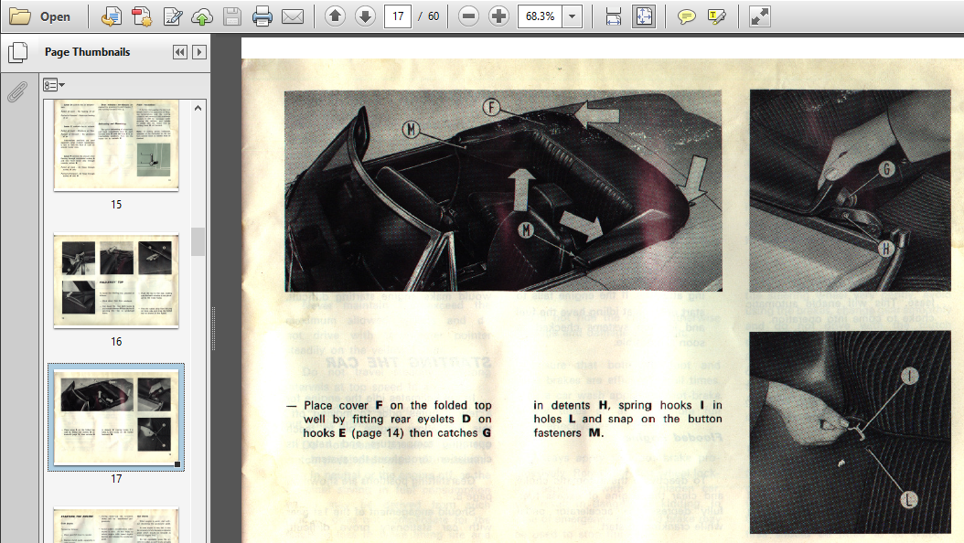Click the large convertible car photo

tap(503, 191)
